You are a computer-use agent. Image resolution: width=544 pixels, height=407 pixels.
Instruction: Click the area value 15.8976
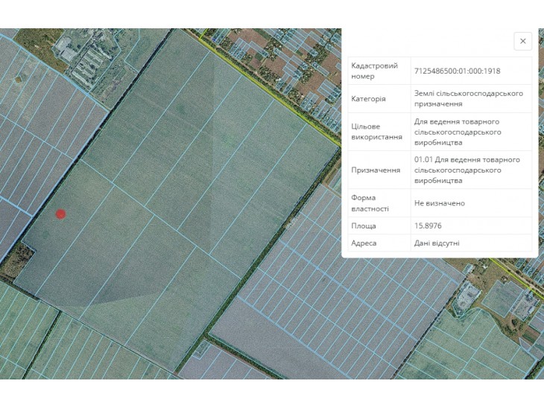click(428, 226)
